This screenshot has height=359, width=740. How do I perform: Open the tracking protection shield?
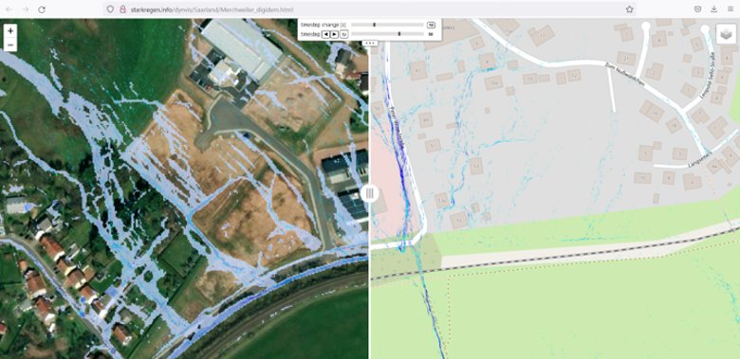click(x=110, y=9)
